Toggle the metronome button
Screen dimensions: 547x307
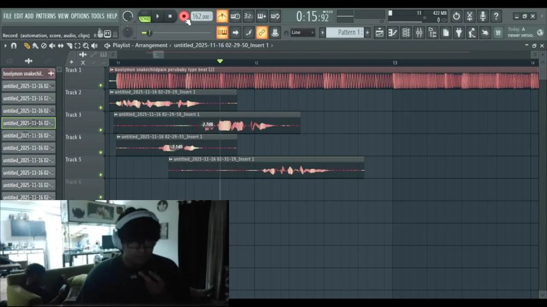pyautogui.click(x=222, y=17)
